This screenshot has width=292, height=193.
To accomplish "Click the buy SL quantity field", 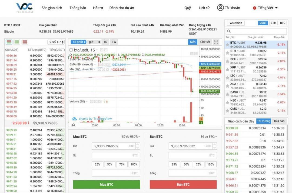I will click(x=116, y=156).
